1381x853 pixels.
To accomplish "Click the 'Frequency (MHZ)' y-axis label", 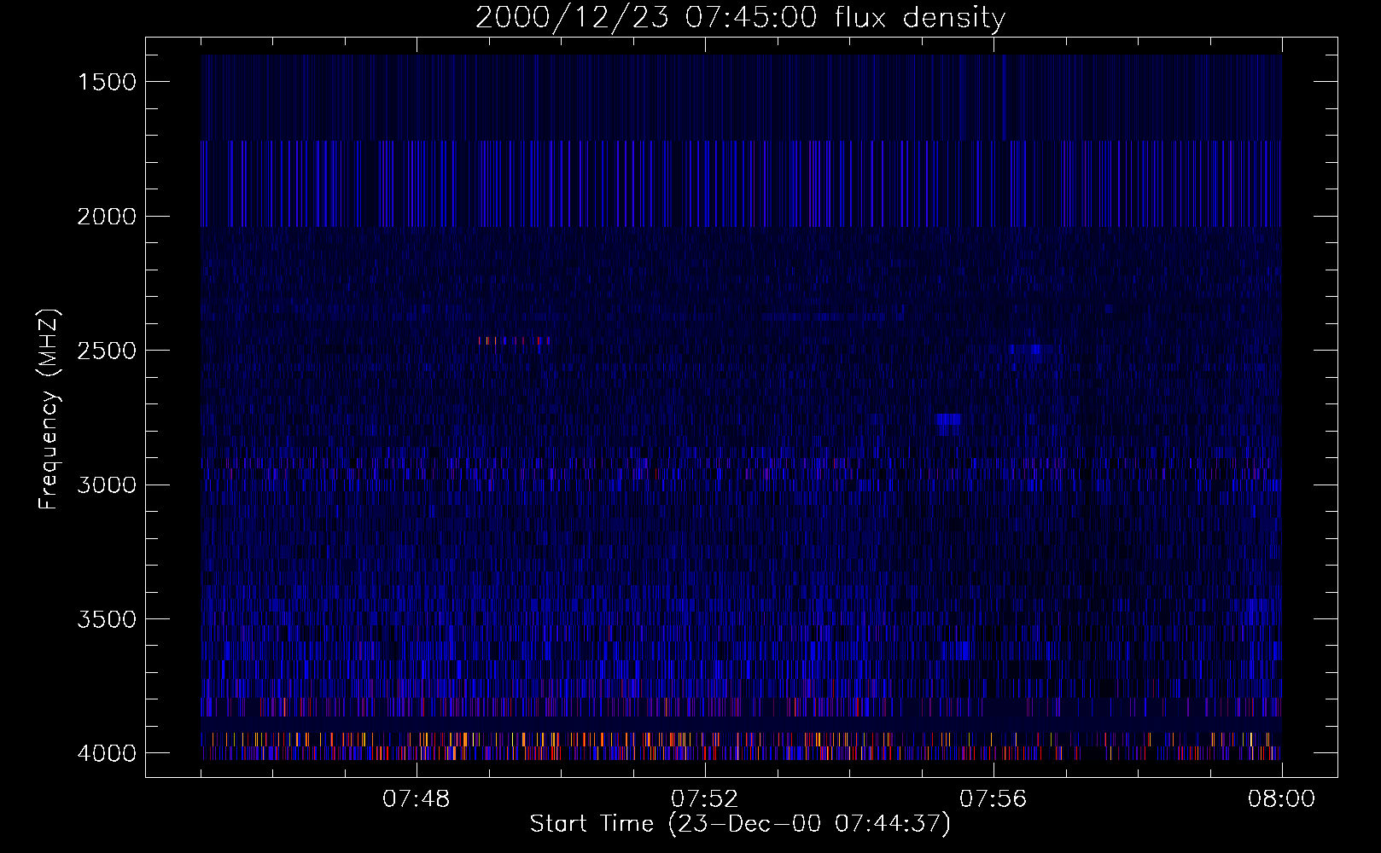I will coord(50,409).
